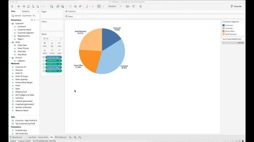
Task: Click the Dimensions view-as-grid icon
Action: click(32, 20)
